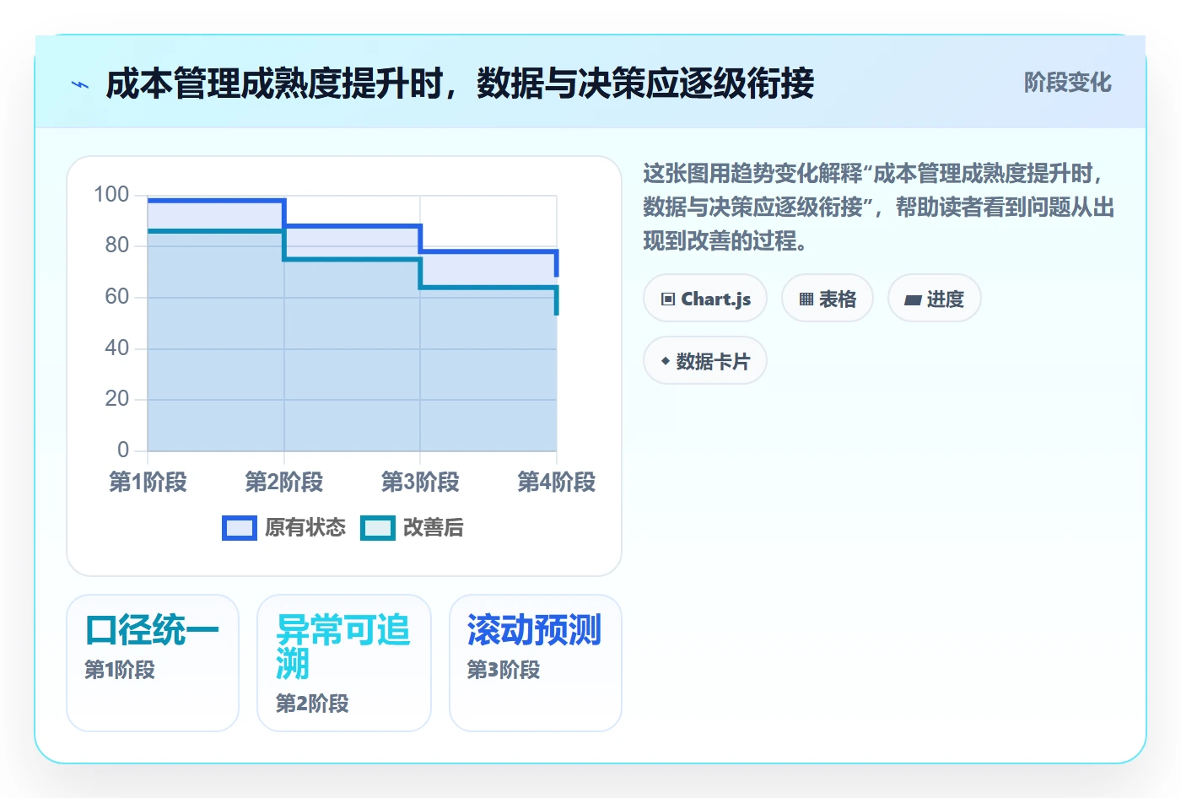
Task: Click the 第4阶段 x-axis label
Action: [557, 482]
